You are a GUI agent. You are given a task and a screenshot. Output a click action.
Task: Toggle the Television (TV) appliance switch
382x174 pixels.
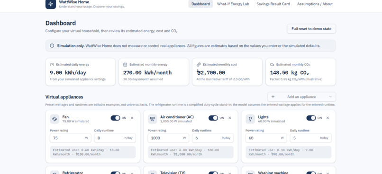213,173
